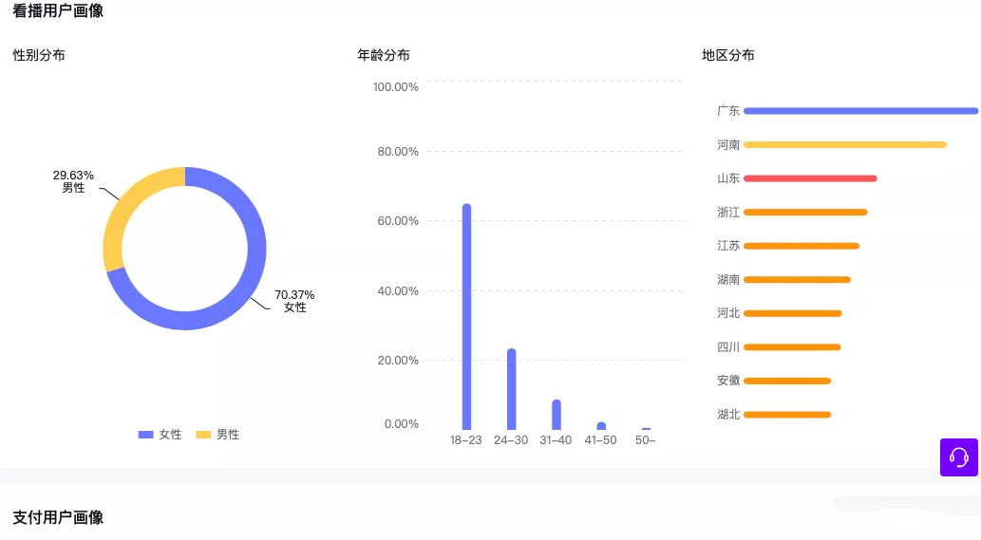Click the 湖南 region bar
Image resolution: width=981 pixels, height=540 pixels.
click(797, 279)
